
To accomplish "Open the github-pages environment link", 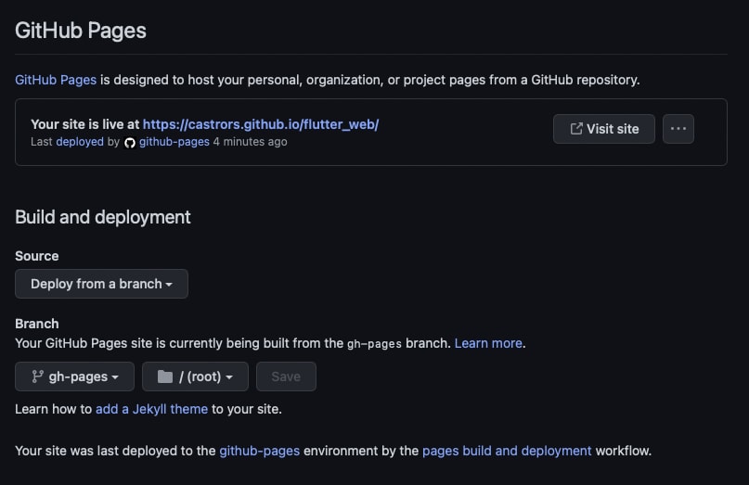I will pos(259,451).
